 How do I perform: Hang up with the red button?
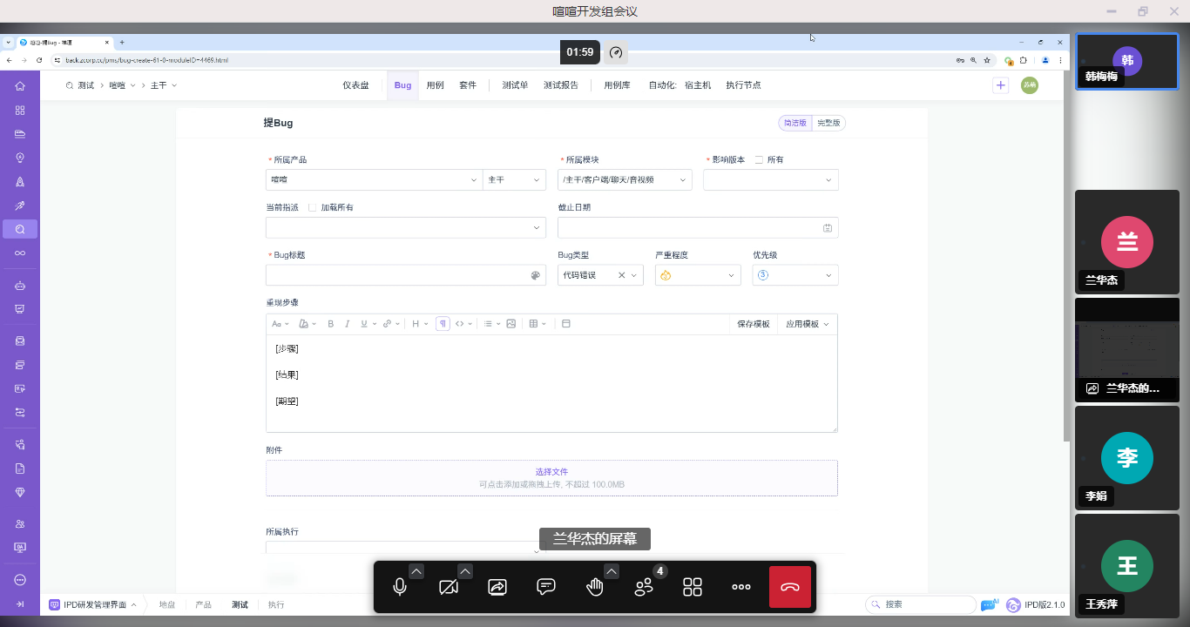(790, 587)
